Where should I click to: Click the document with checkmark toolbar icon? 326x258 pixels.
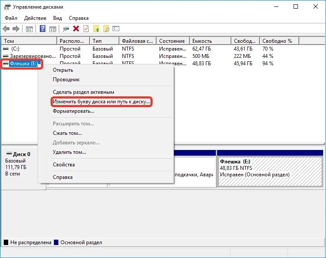click(x=86, y=29)
